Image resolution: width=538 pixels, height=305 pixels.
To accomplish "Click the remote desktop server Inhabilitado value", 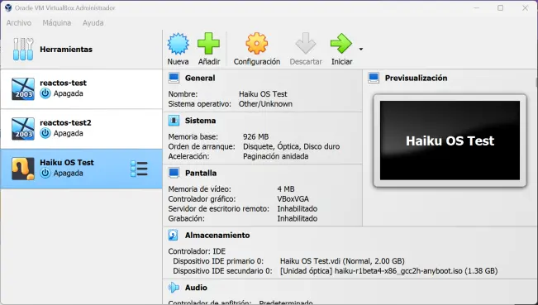I will 298,208.
